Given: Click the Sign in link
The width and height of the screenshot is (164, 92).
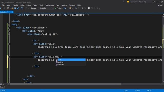Looking at the screenshot, I should 160,5.
